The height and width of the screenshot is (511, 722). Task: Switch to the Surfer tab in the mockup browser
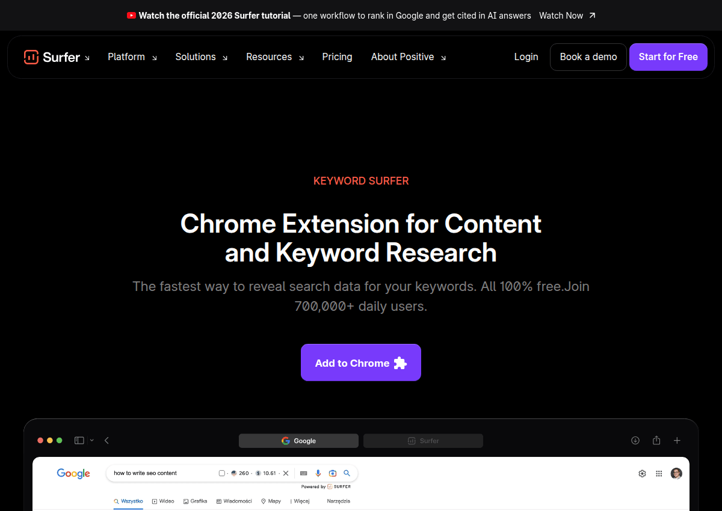click(423, 441)
